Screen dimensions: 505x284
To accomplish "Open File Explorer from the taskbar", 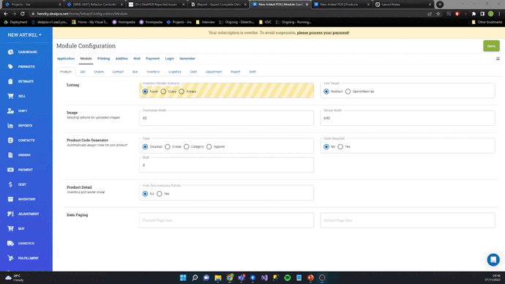I will tap(218, 277).
